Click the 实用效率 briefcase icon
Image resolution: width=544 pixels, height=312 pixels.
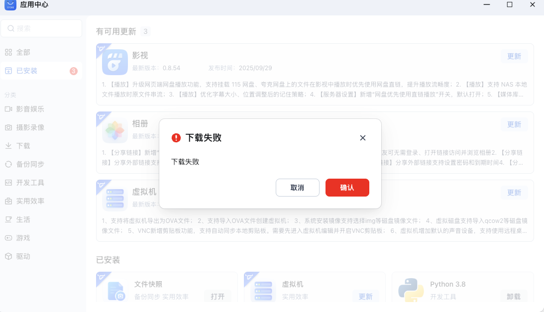pos(8,201)
